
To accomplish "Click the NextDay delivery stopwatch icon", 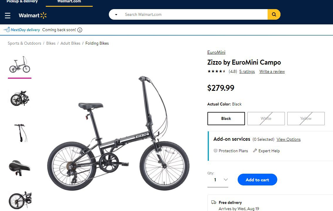I will click(x=7, y=30).
